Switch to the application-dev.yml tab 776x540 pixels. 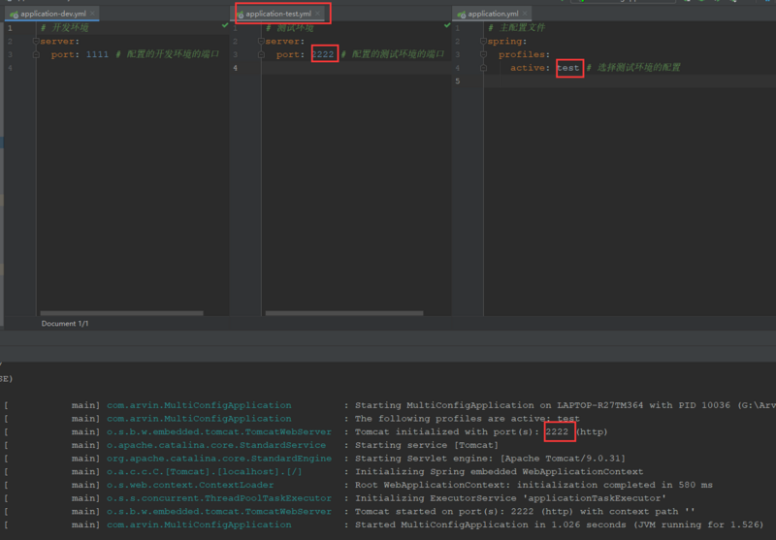tap(52, 14)
